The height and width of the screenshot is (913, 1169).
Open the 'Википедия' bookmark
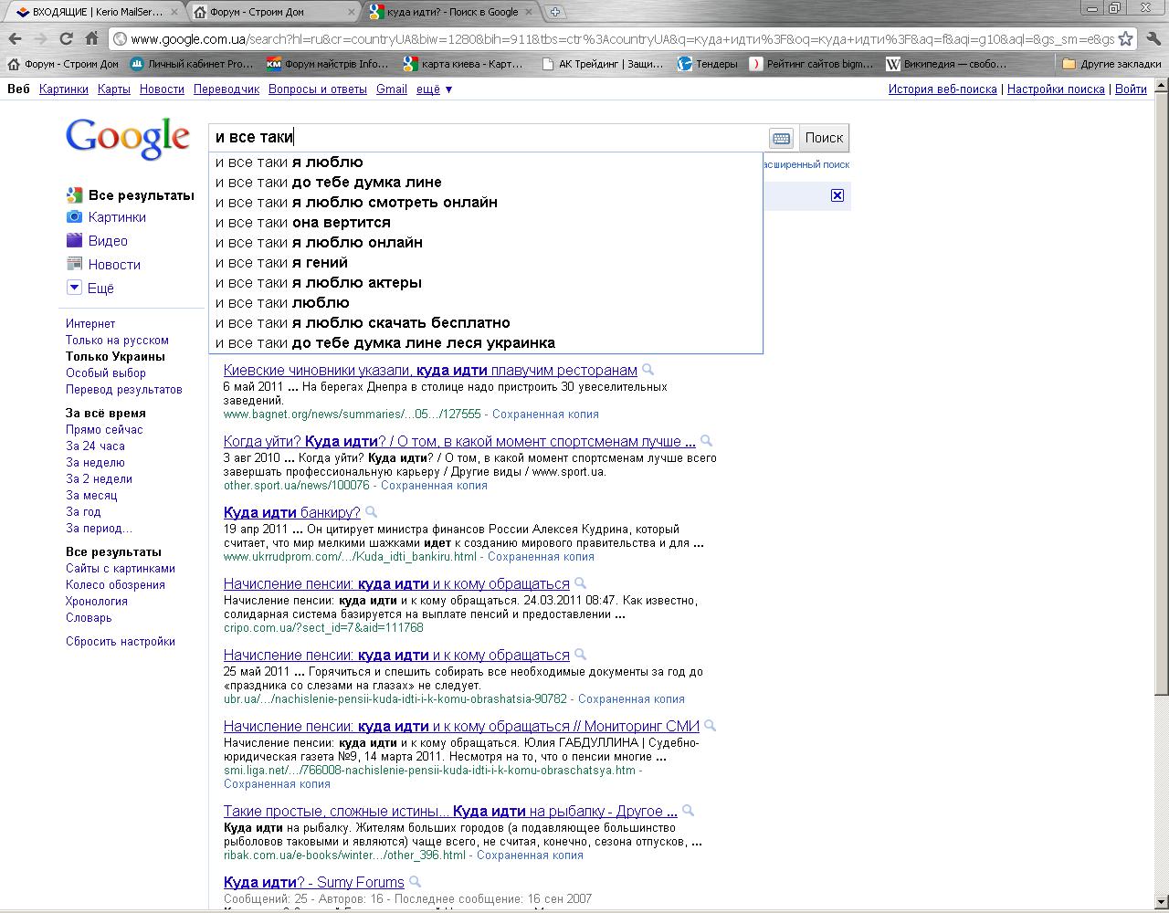point(947,64)
